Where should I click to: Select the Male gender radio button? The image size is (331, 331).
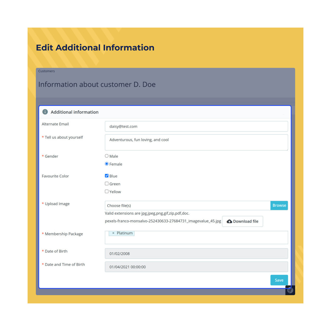click(106, 156)
